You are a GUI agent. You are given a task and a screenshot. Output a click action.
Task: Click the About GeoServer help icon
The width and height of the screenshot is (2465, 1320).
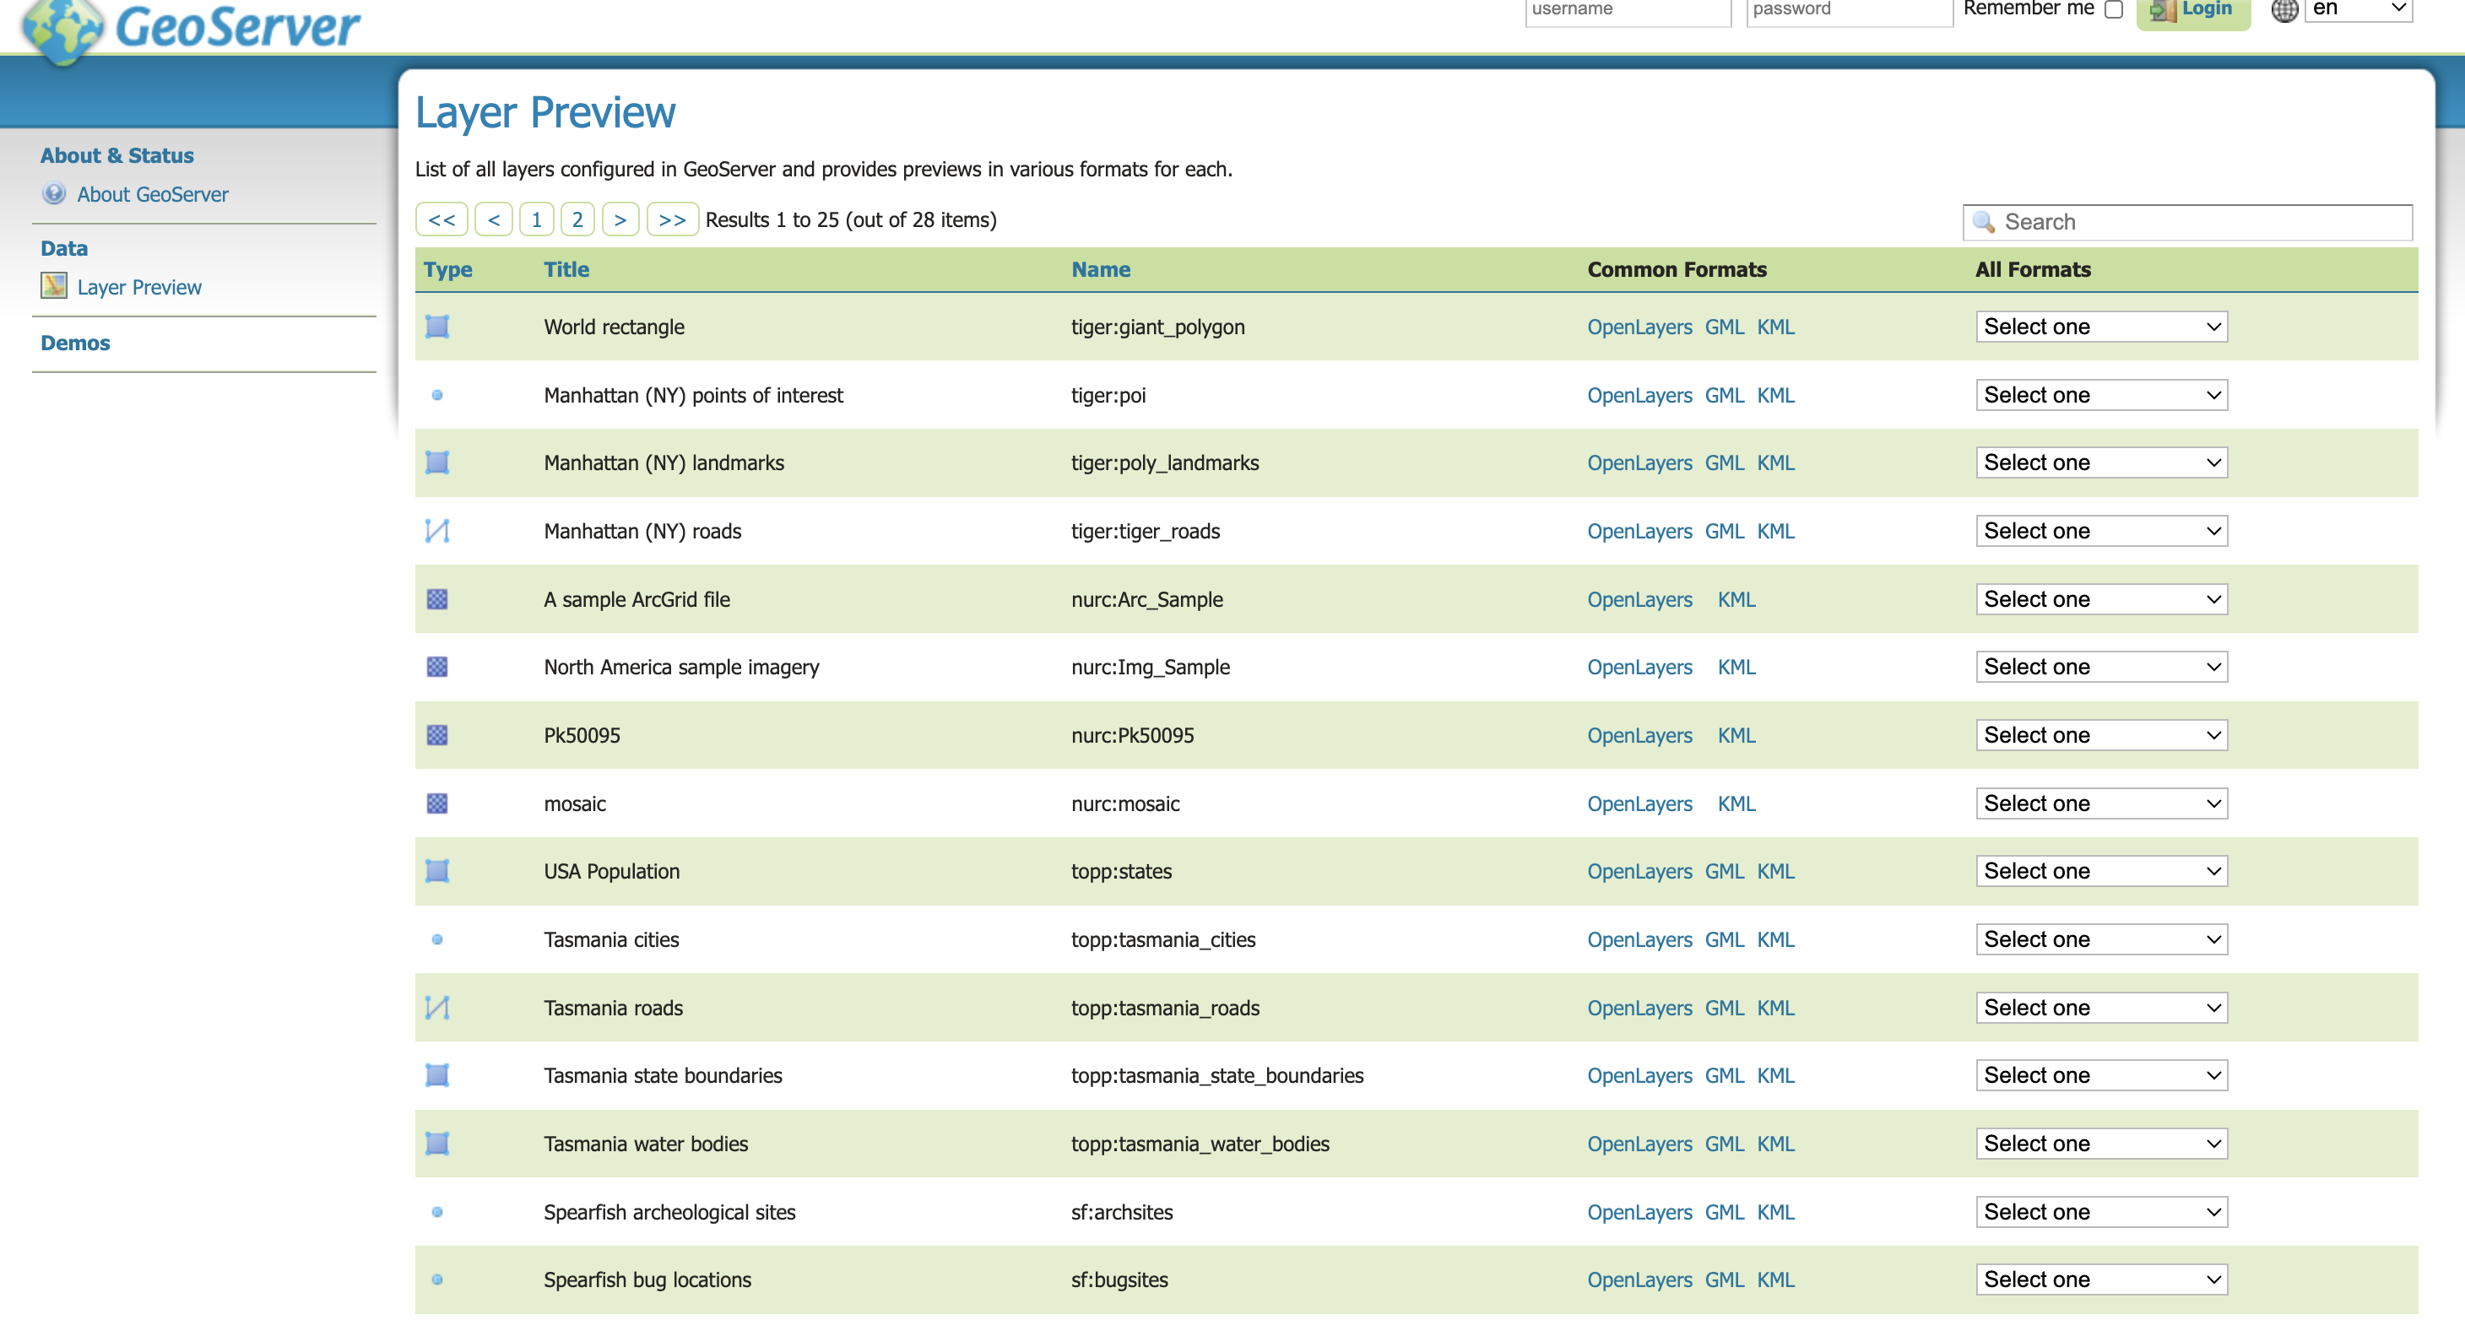(53, 194)
